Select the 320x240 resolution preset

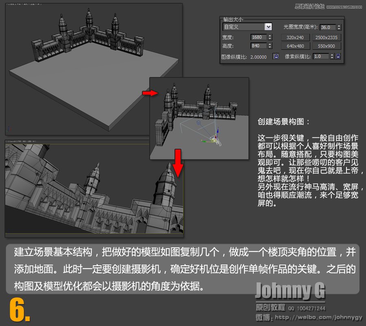pyautogui.click(x=295, y=37)
